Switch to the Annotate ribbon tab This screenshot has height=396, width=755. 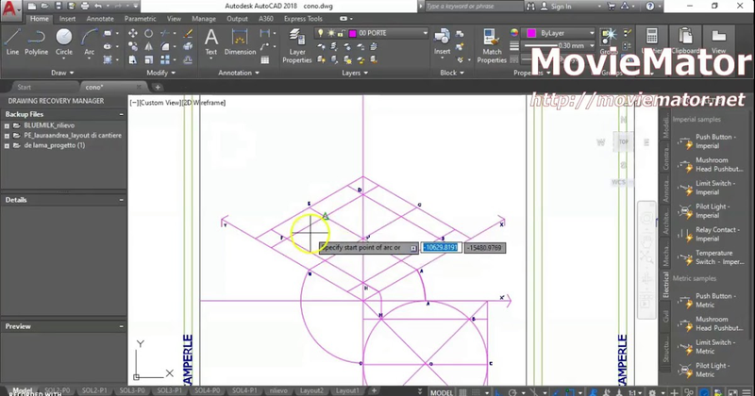(100, 19)
